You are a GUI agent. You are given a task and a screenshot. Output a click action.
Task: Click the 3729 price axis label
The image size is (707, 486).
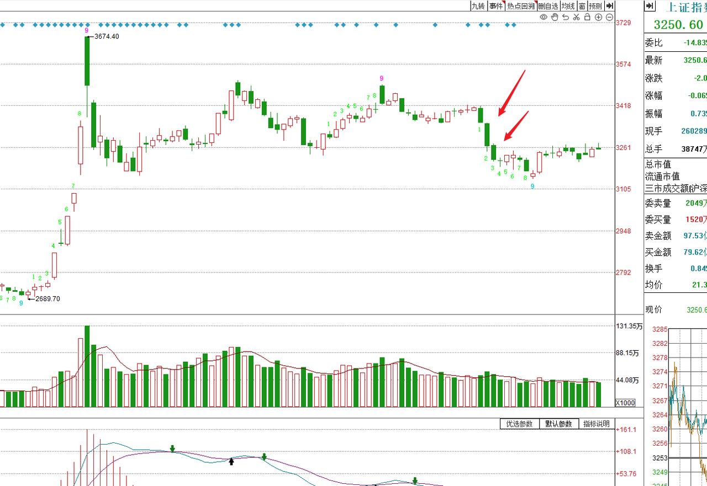(624, 23)
